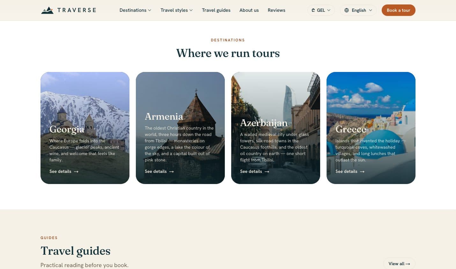Open the Travel styles menu

(x=176, y=10)
